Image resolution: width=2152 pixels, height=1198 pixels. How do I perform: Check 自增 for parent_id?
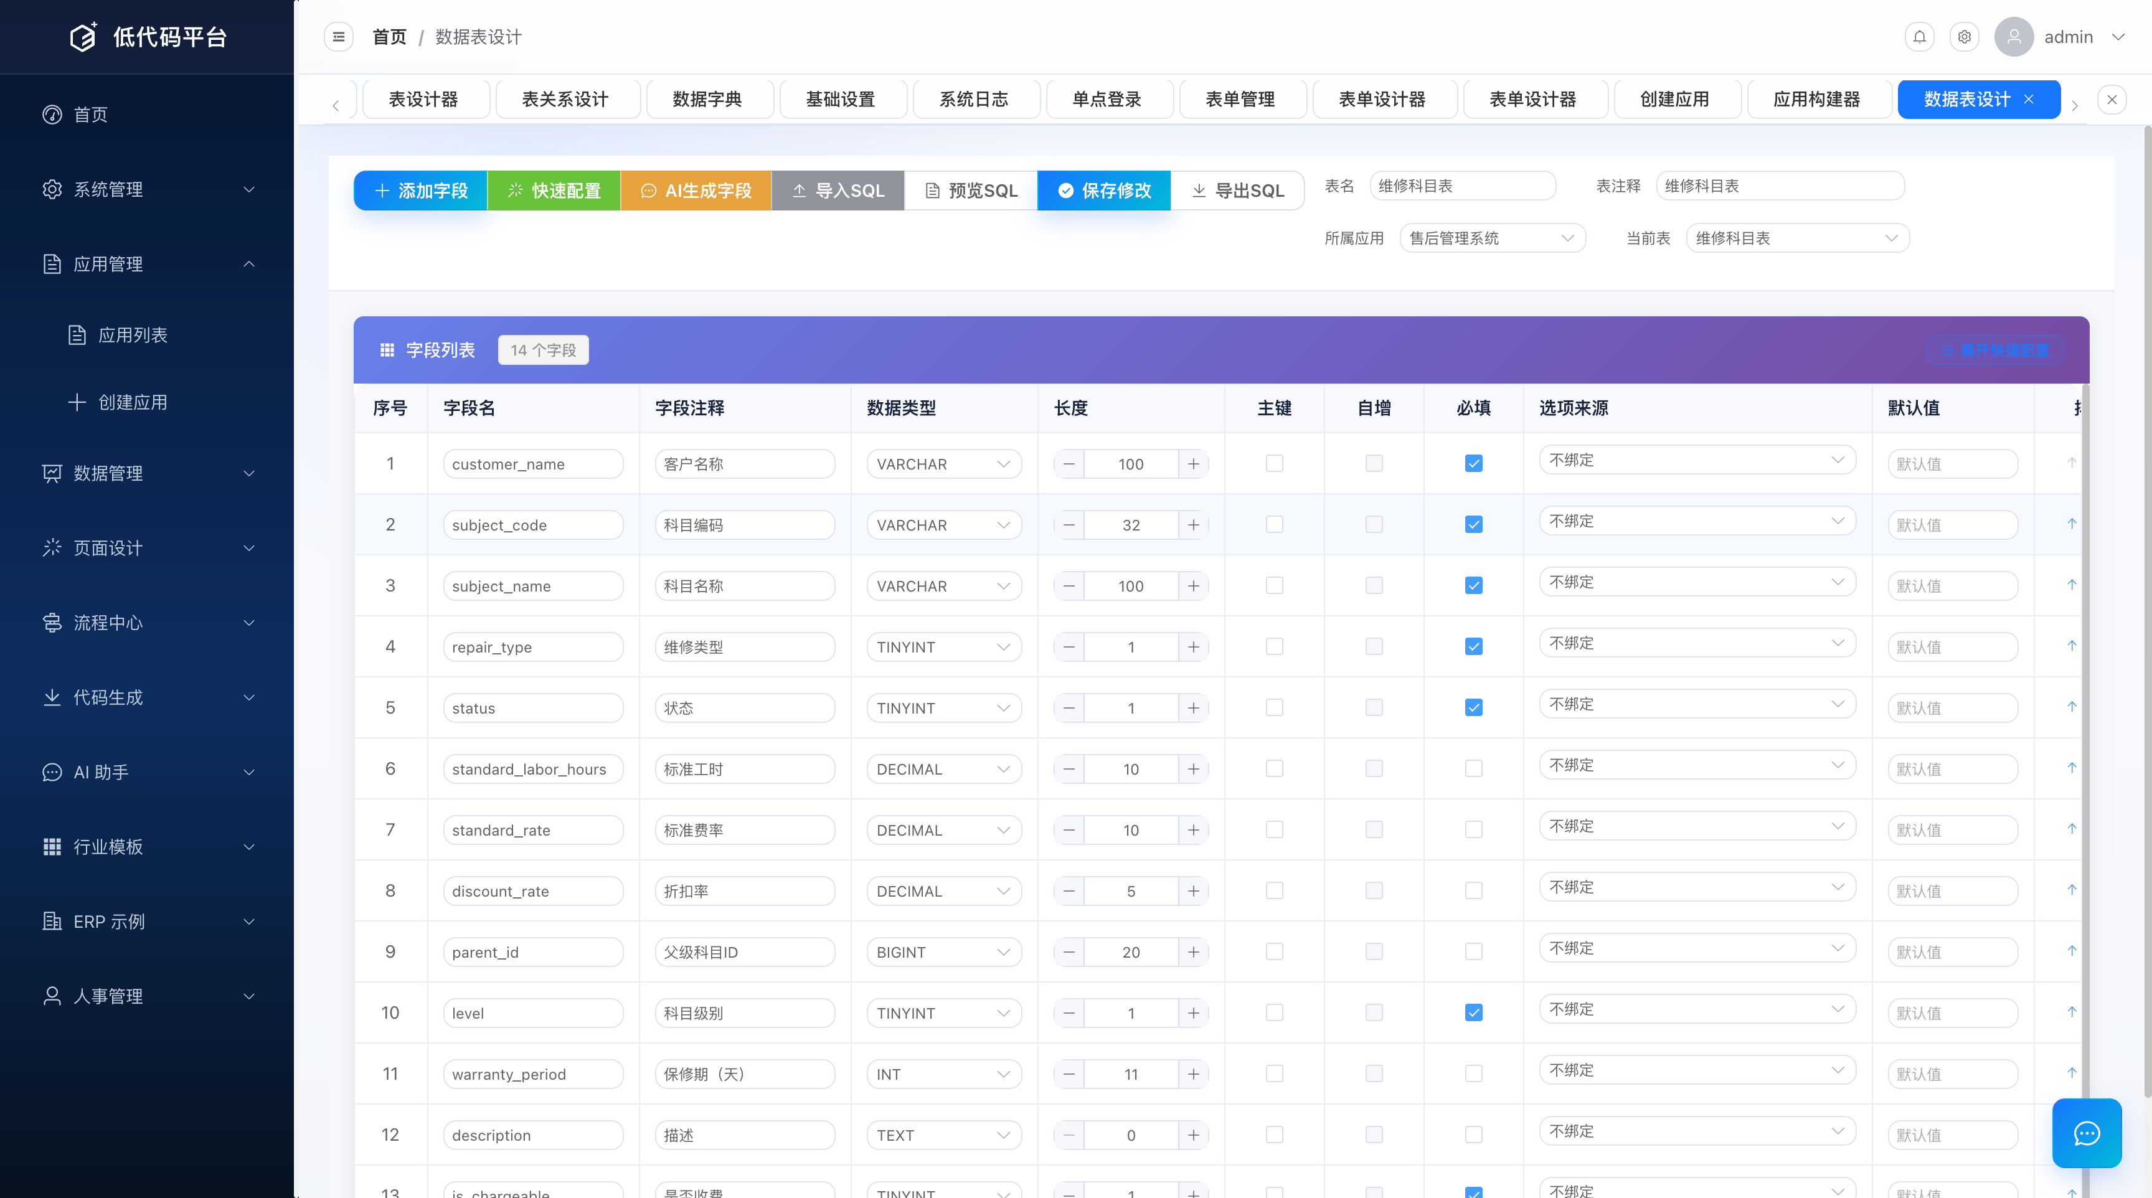pyautogui.click(x=1374, y=951)
